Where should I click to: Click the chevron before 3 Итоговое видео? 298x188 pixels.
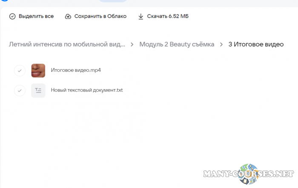click(221, 44)
